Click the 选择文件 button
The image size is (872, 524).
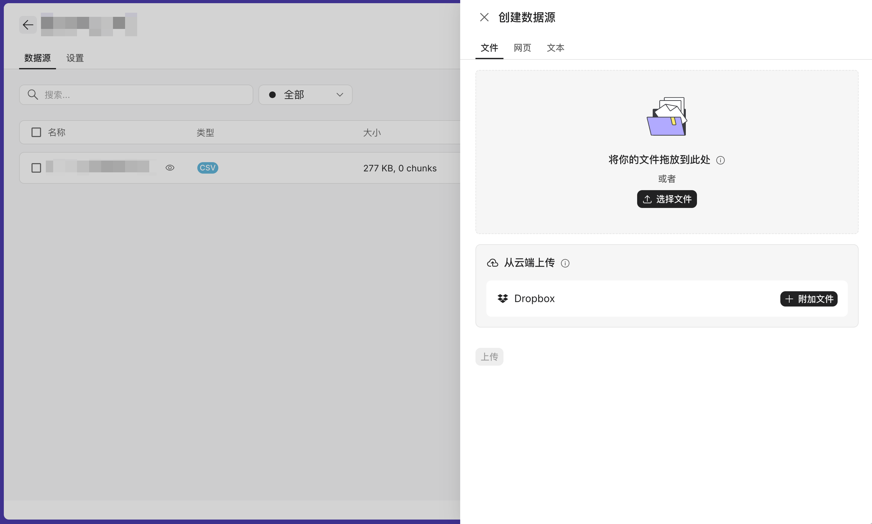(x=666, y=199)
